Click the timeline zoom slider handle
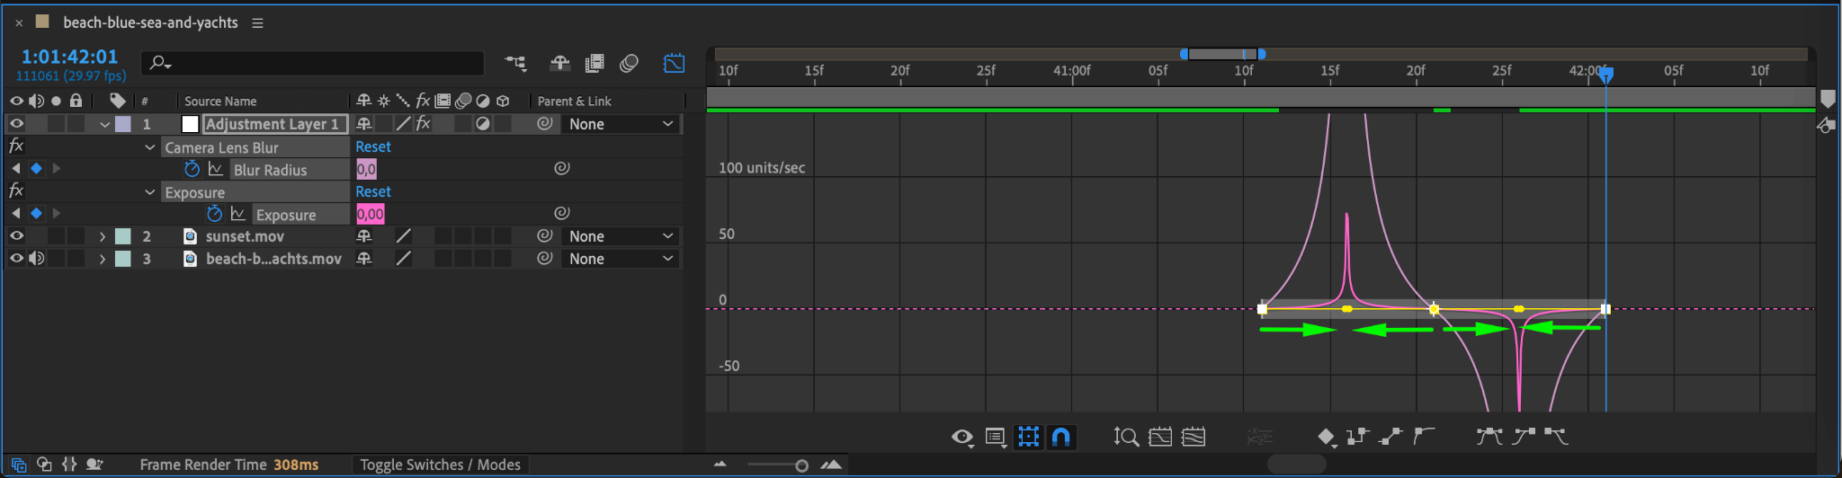This screenshot has width=1842, height=478. tap(801, 465)
